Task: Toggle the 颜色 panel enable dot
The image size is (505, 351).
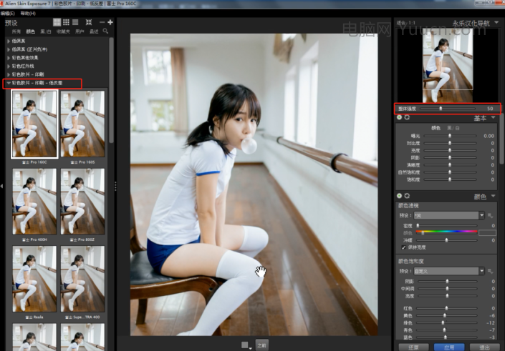Action: 400,196
